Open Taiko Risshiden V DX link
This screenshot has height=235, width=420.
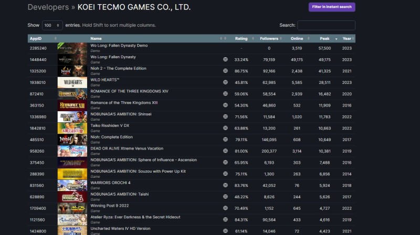[110, 125]
